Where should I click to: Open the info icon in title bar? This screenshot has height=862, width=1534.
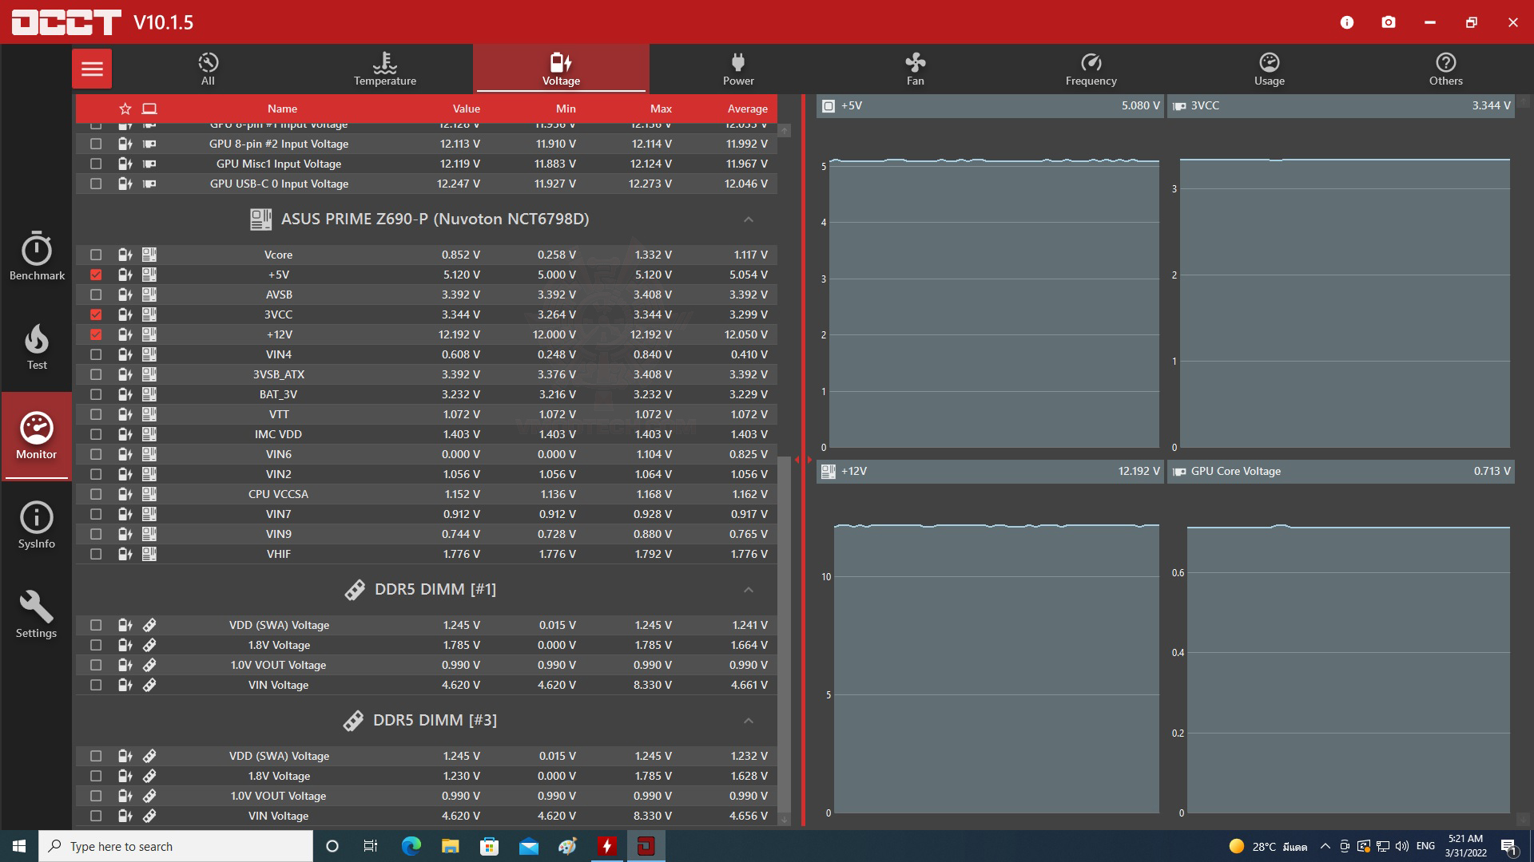[x=1347, y=22]
